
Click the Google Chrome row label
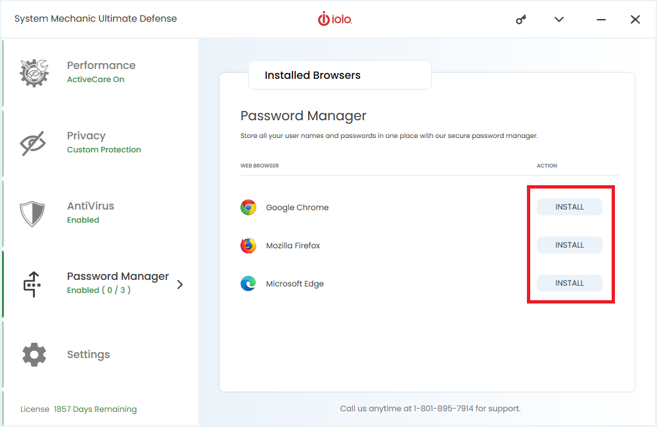297,208
